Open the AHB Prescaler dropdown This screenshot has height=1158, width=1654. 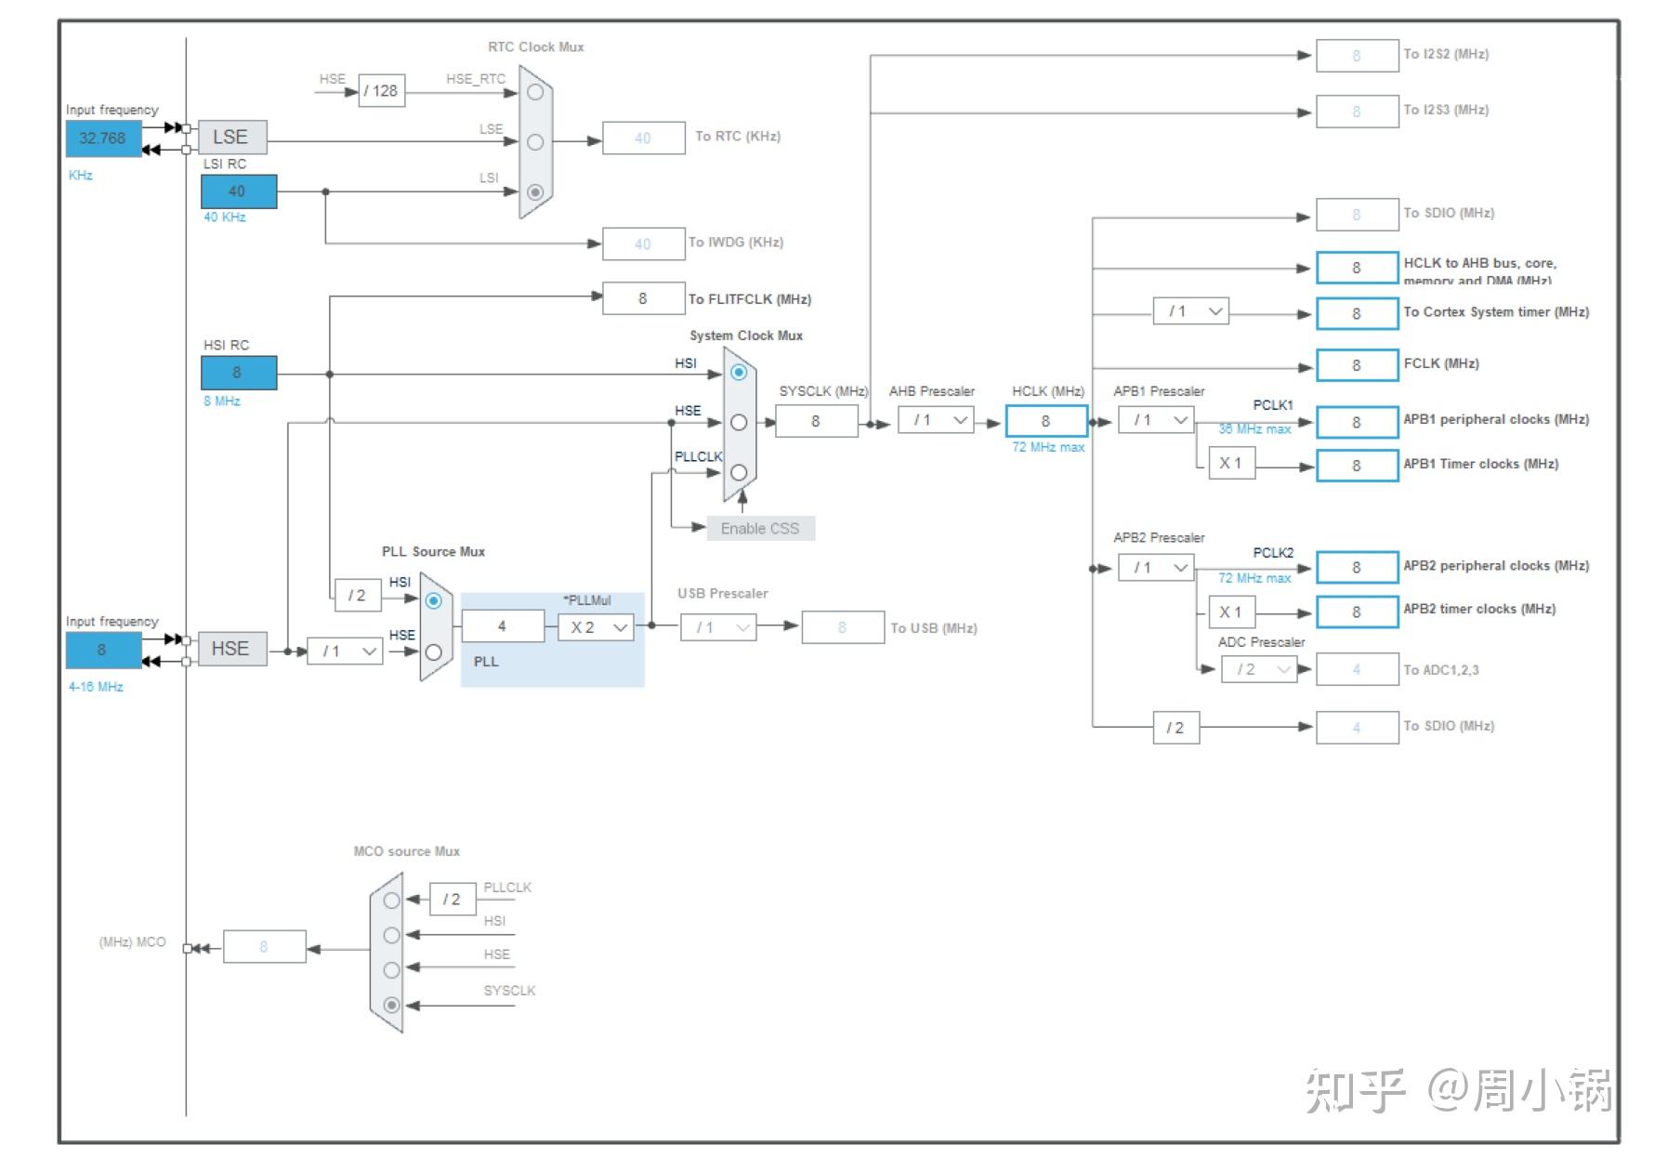[x=936, y=420]
